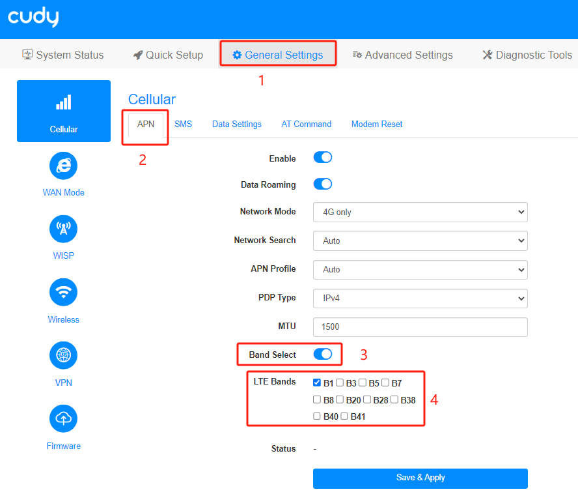This screenshot has height=494, width=578.
Task: Open the Modem Reset link
Action: pyautogui.click(x=377, y=124)
